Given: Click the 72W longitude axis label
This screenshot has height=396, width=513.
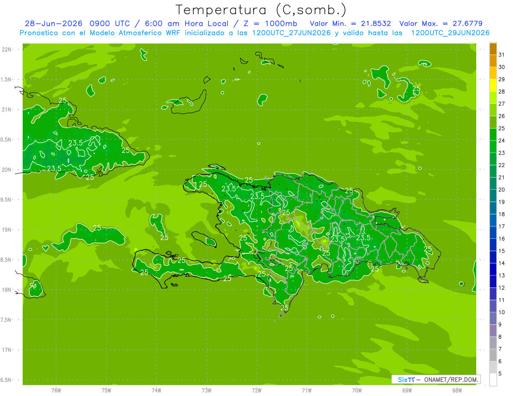Looking at the screenshot, I should click(x=256, y=390).
